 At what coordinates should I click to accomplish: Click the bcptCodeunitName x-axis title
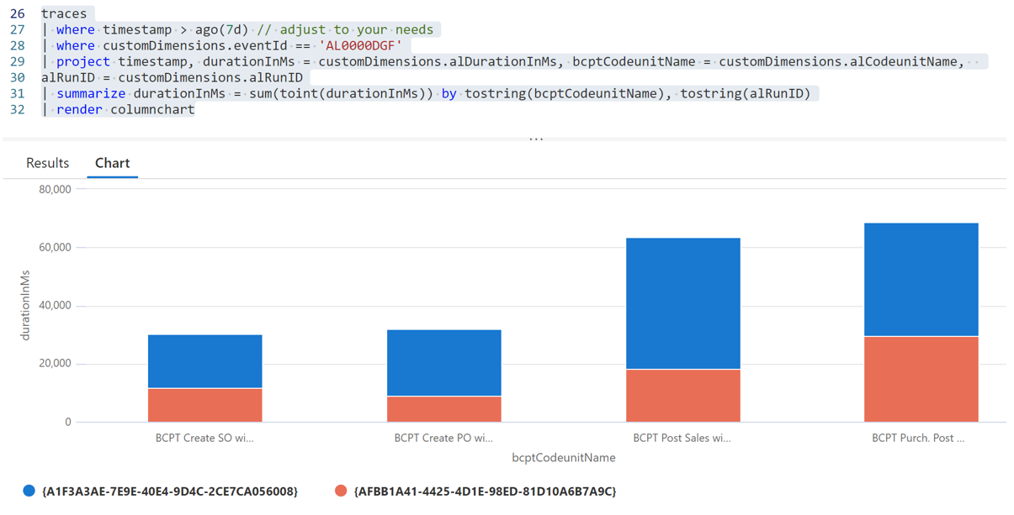(x=563, y=458)
